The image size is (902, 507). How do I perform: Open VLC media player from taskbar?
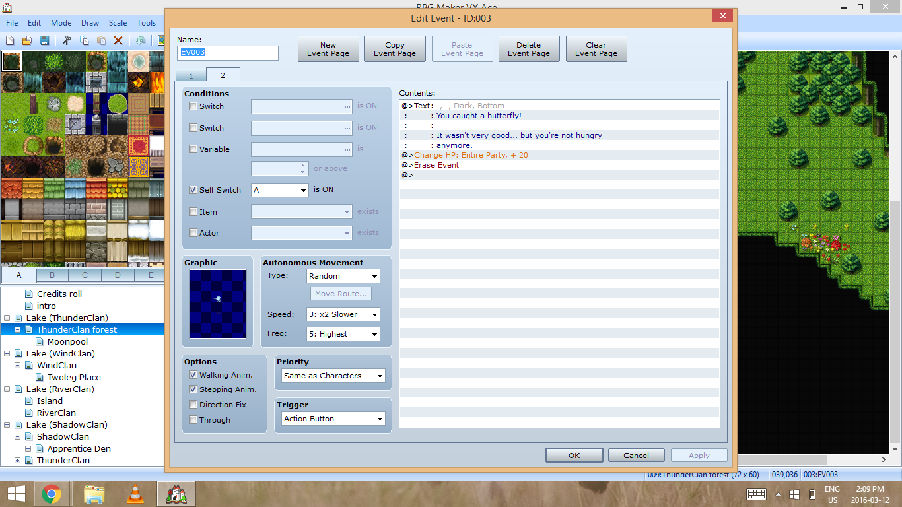coord(135,493)
